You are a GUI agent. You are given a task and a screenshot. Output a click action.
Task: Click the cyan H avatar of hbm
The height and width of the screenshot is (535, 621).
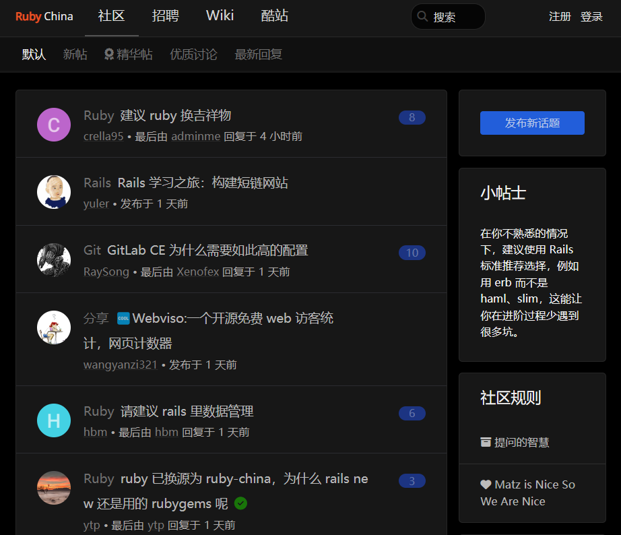[x=54, y=420]
